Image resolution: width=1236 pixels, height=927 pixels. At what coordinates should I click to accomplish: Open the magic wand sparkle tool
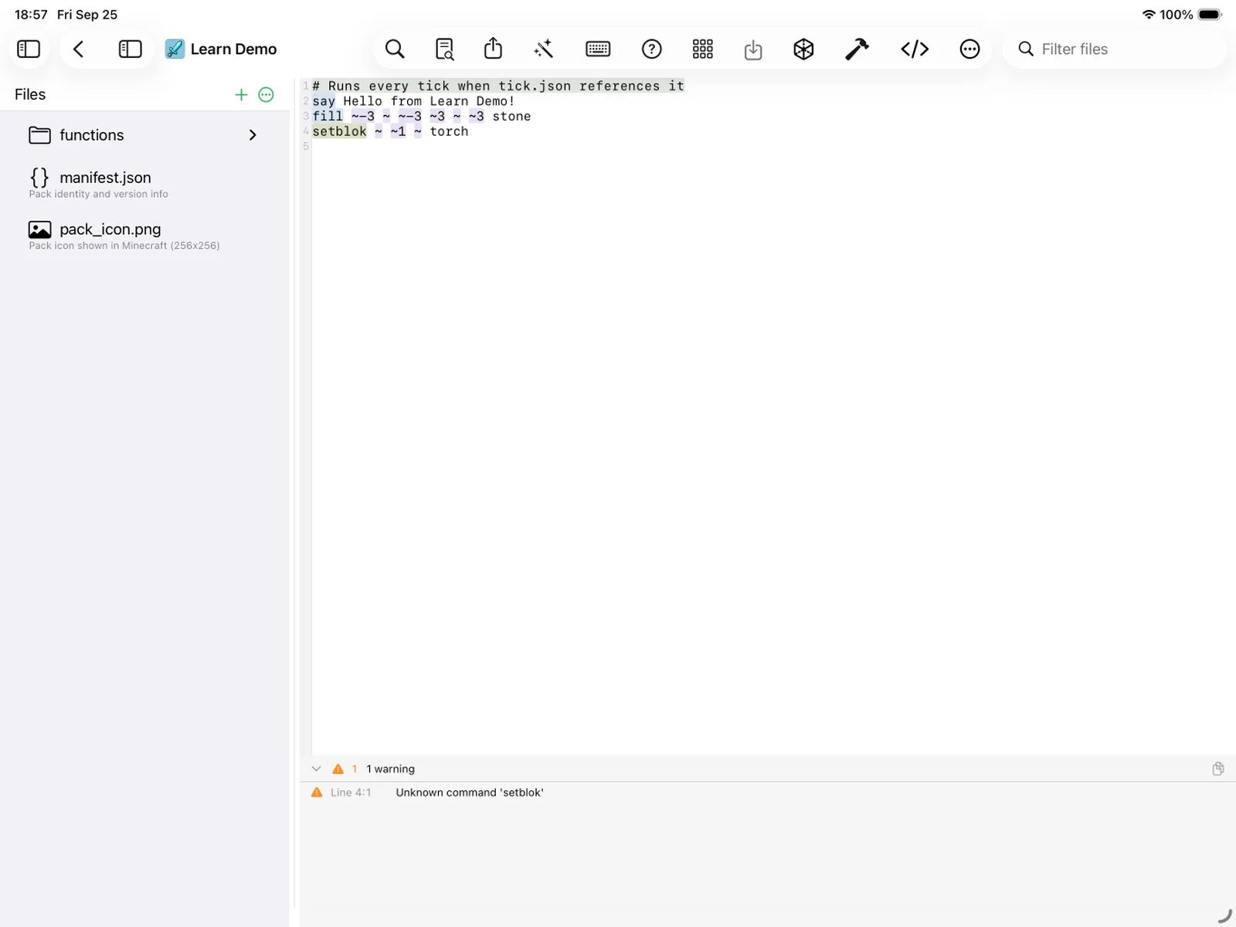coord(544,49)
